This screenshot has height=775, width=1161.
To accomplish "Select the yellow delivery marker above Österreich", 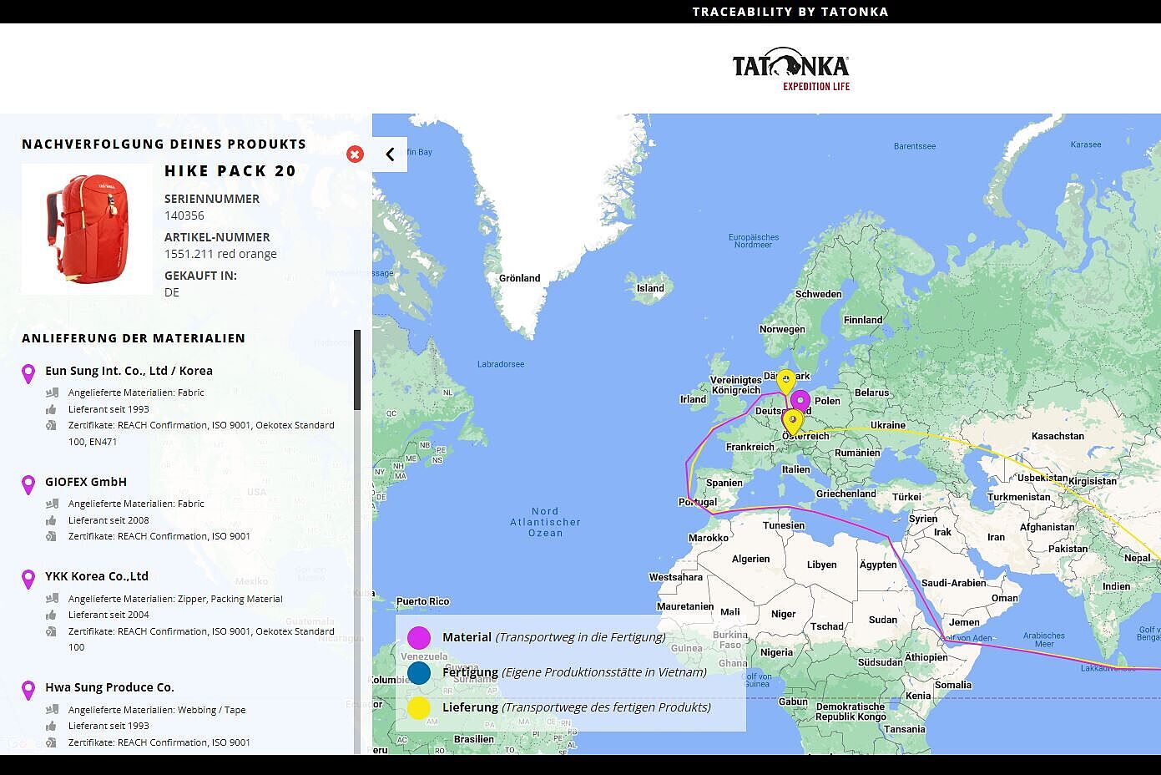I will pos(792,421).
